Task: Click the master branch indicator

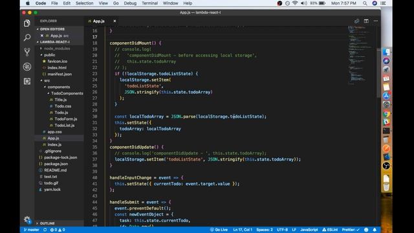Action: pyautogui.click(x=32, y=230)
